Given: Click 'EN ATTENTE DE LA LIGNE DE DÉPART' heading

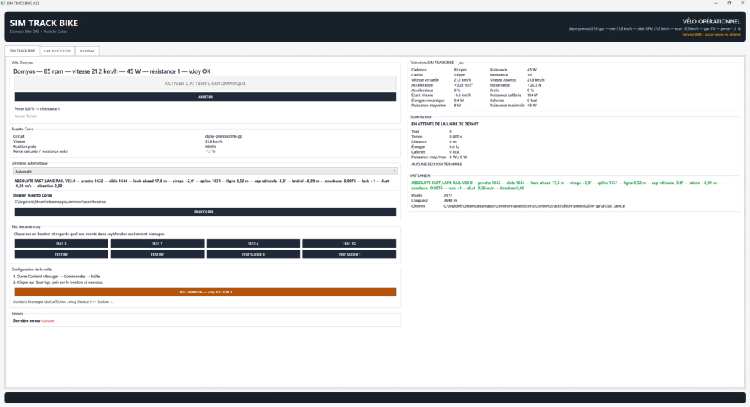Looking at the screenshot, I should 445,124.
